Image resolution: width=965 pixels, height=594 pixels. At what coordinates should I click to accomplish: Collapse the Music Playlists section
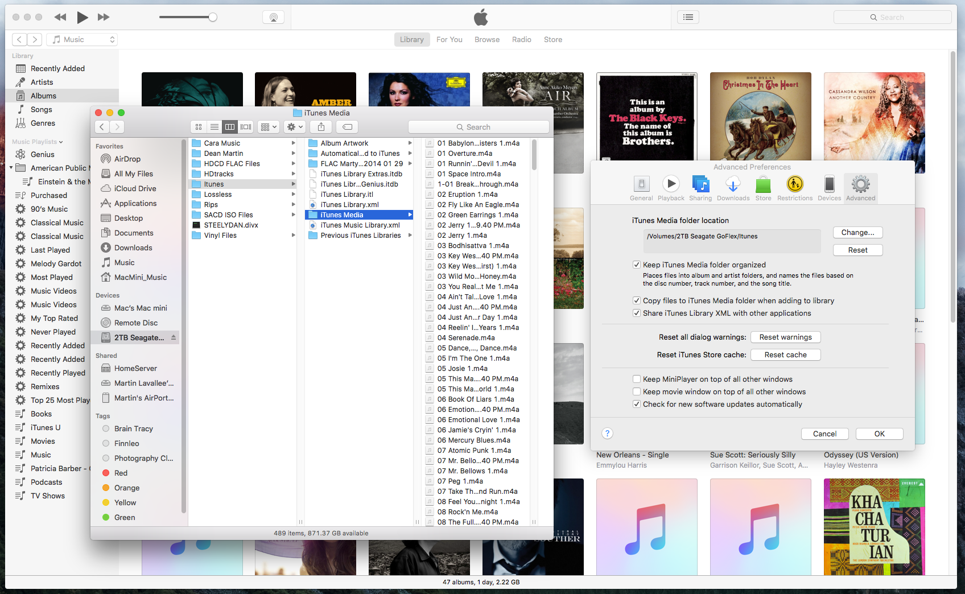coord(61,142)
